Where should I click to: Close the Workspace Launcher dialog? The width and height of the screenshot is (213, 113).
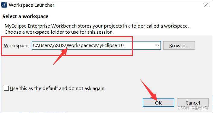point(206,5)
